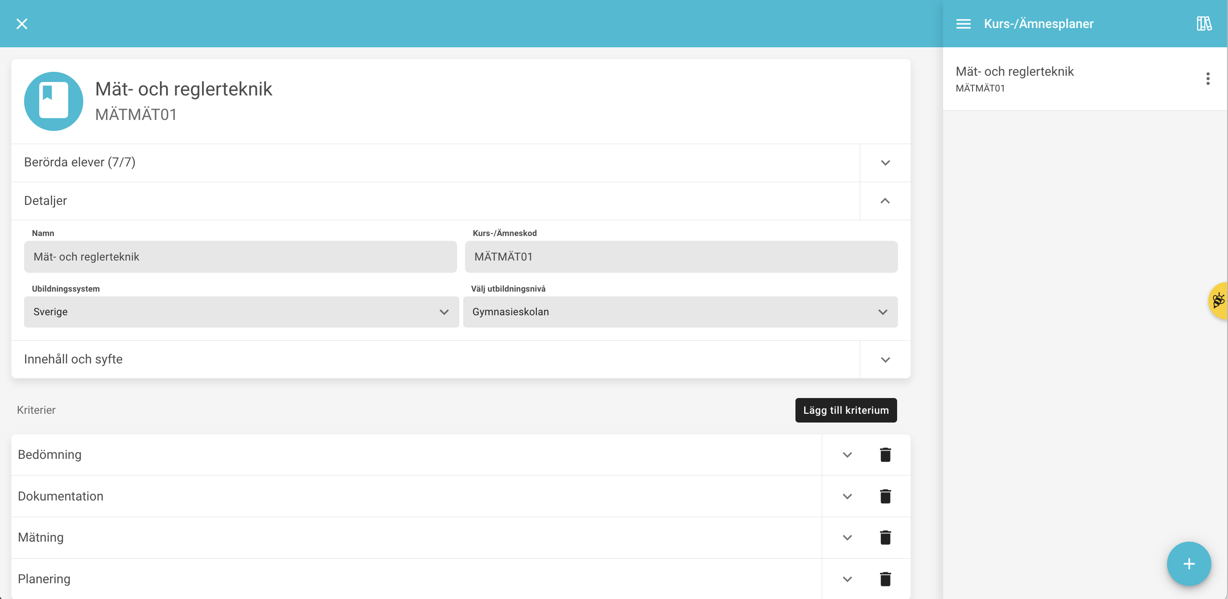Open the Gymnasieskolan education level dropdown
The width and height of the screenshot is (1228, 599).
pyautogui.click(x=680, y=312)
